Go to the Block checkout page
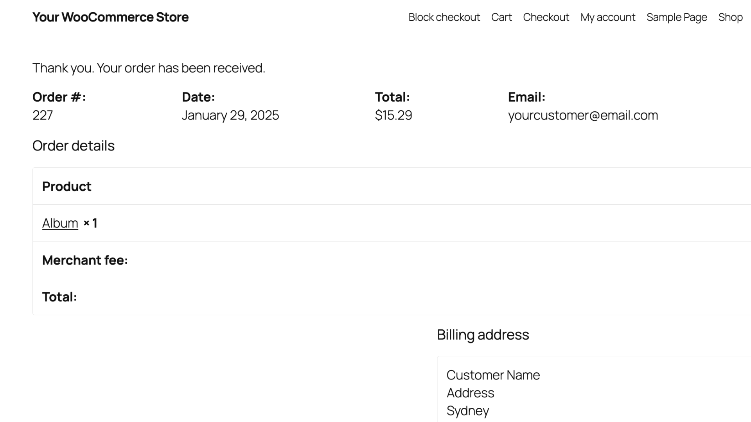The image size is (751, 422). coord(444,17)
